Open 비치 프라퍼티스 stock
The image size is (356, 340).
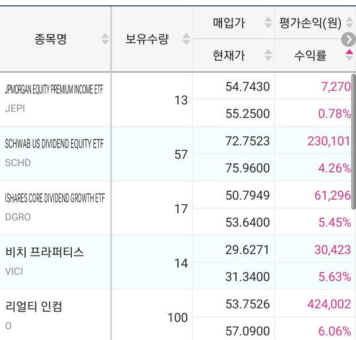[x=45, y=252]
